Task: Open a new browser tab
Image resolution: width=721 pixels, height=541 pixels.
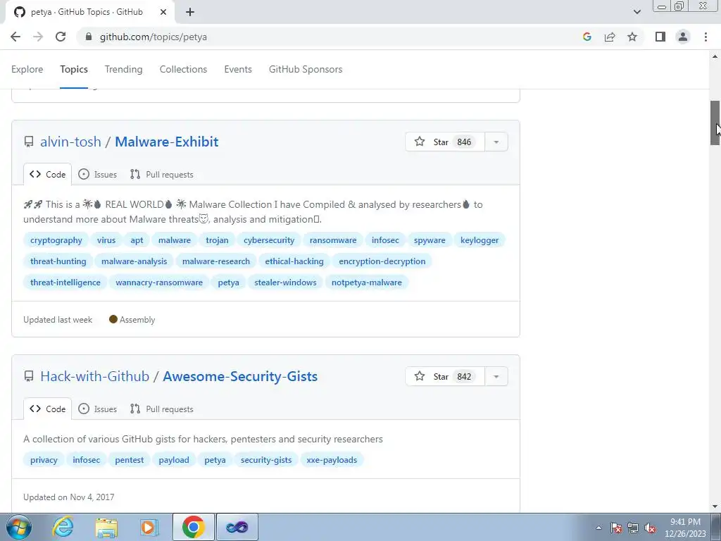Action: point(190,12)
